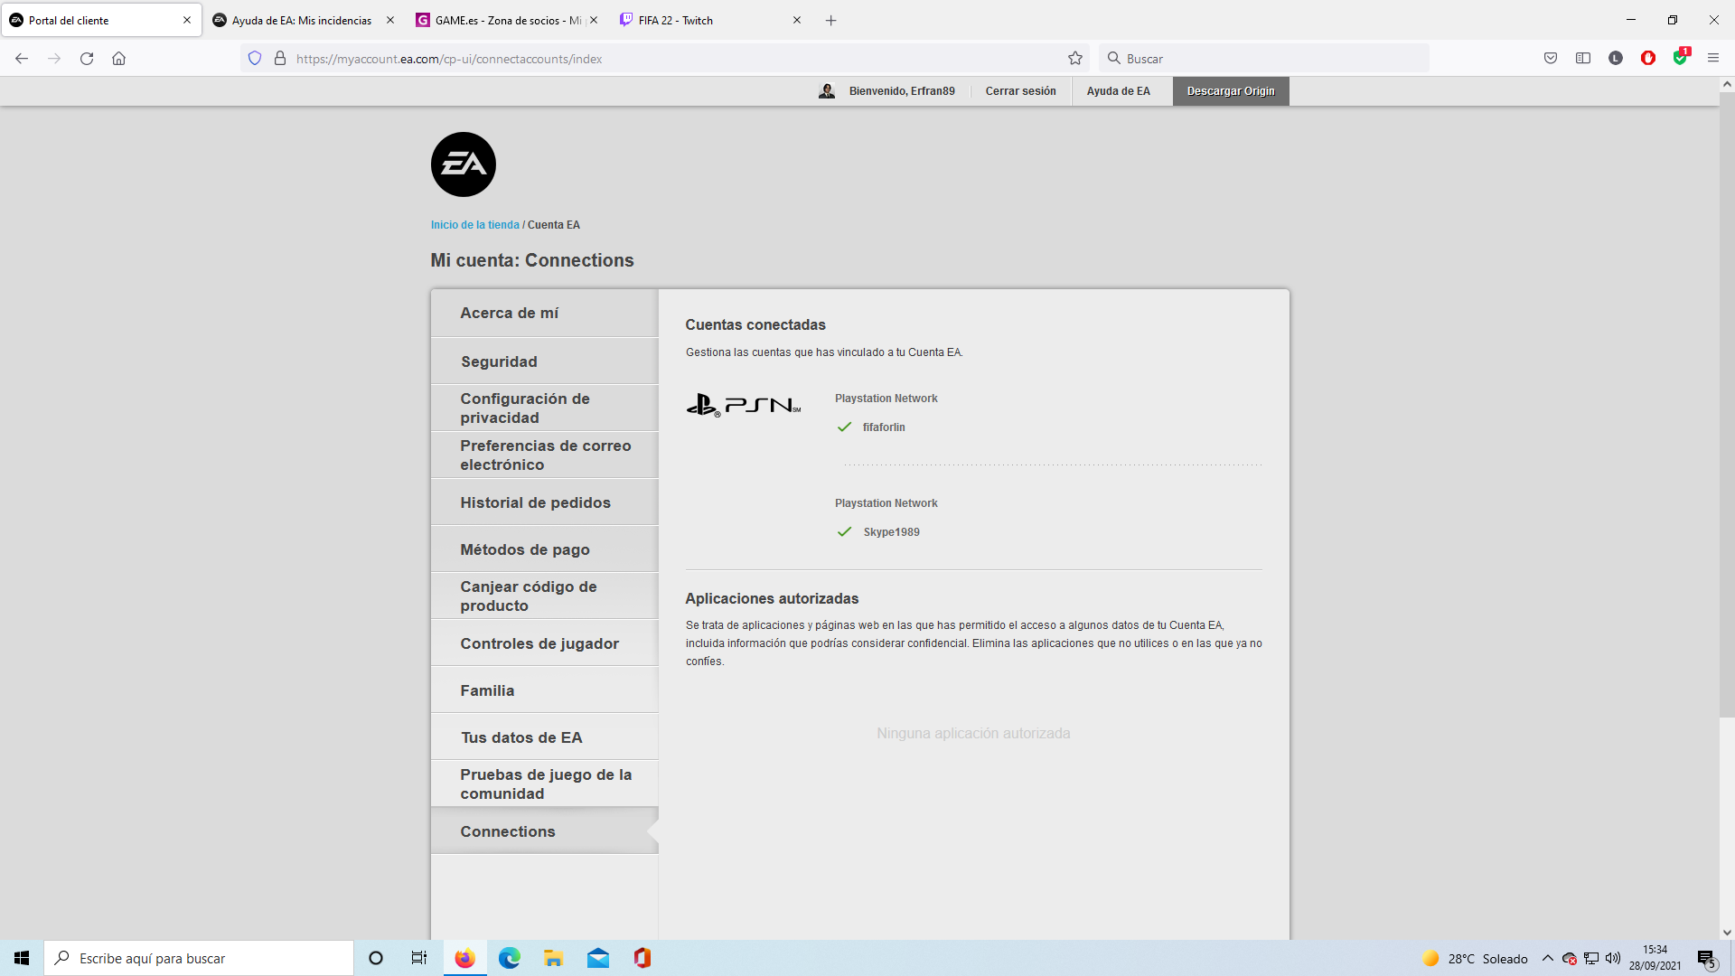Screen dimensions: 1735x976
Task: Click the Pocket save icon
Action: tap(1550, 59)
